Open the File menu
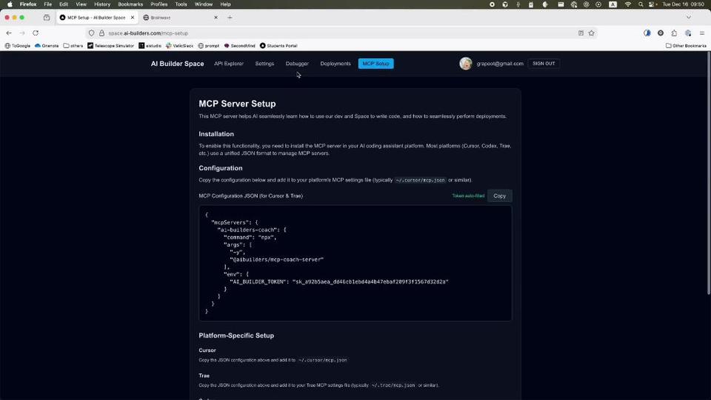 click(x=47, y=4)
